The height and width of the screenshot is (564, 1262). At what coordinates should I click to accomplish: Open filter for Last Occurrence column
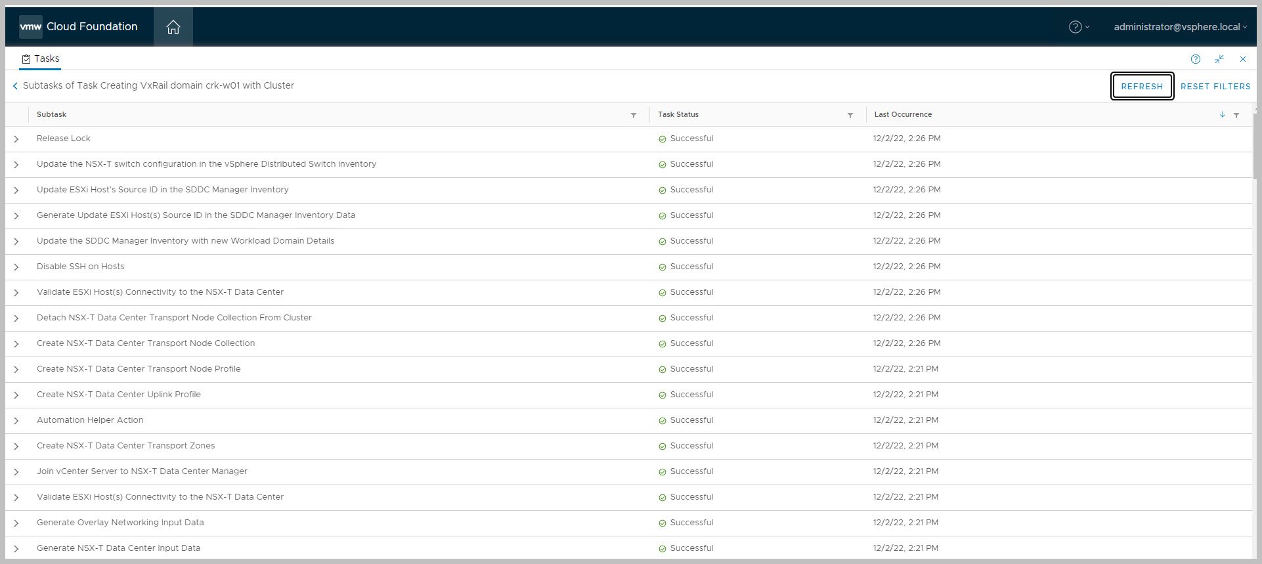click(1236, 115)
